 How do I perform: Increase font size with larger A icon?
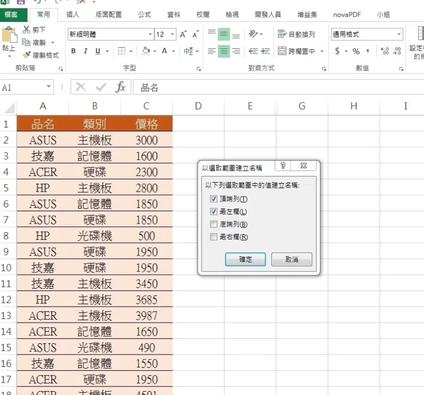[x=183, y=34]
